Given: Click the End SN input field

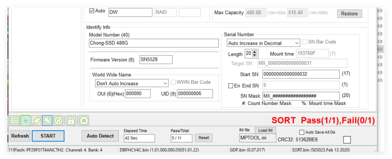Looking at the screenshot, I should click(x=301, y=85).
